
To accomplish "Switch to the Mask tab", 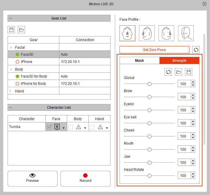I will click(139, 61).
